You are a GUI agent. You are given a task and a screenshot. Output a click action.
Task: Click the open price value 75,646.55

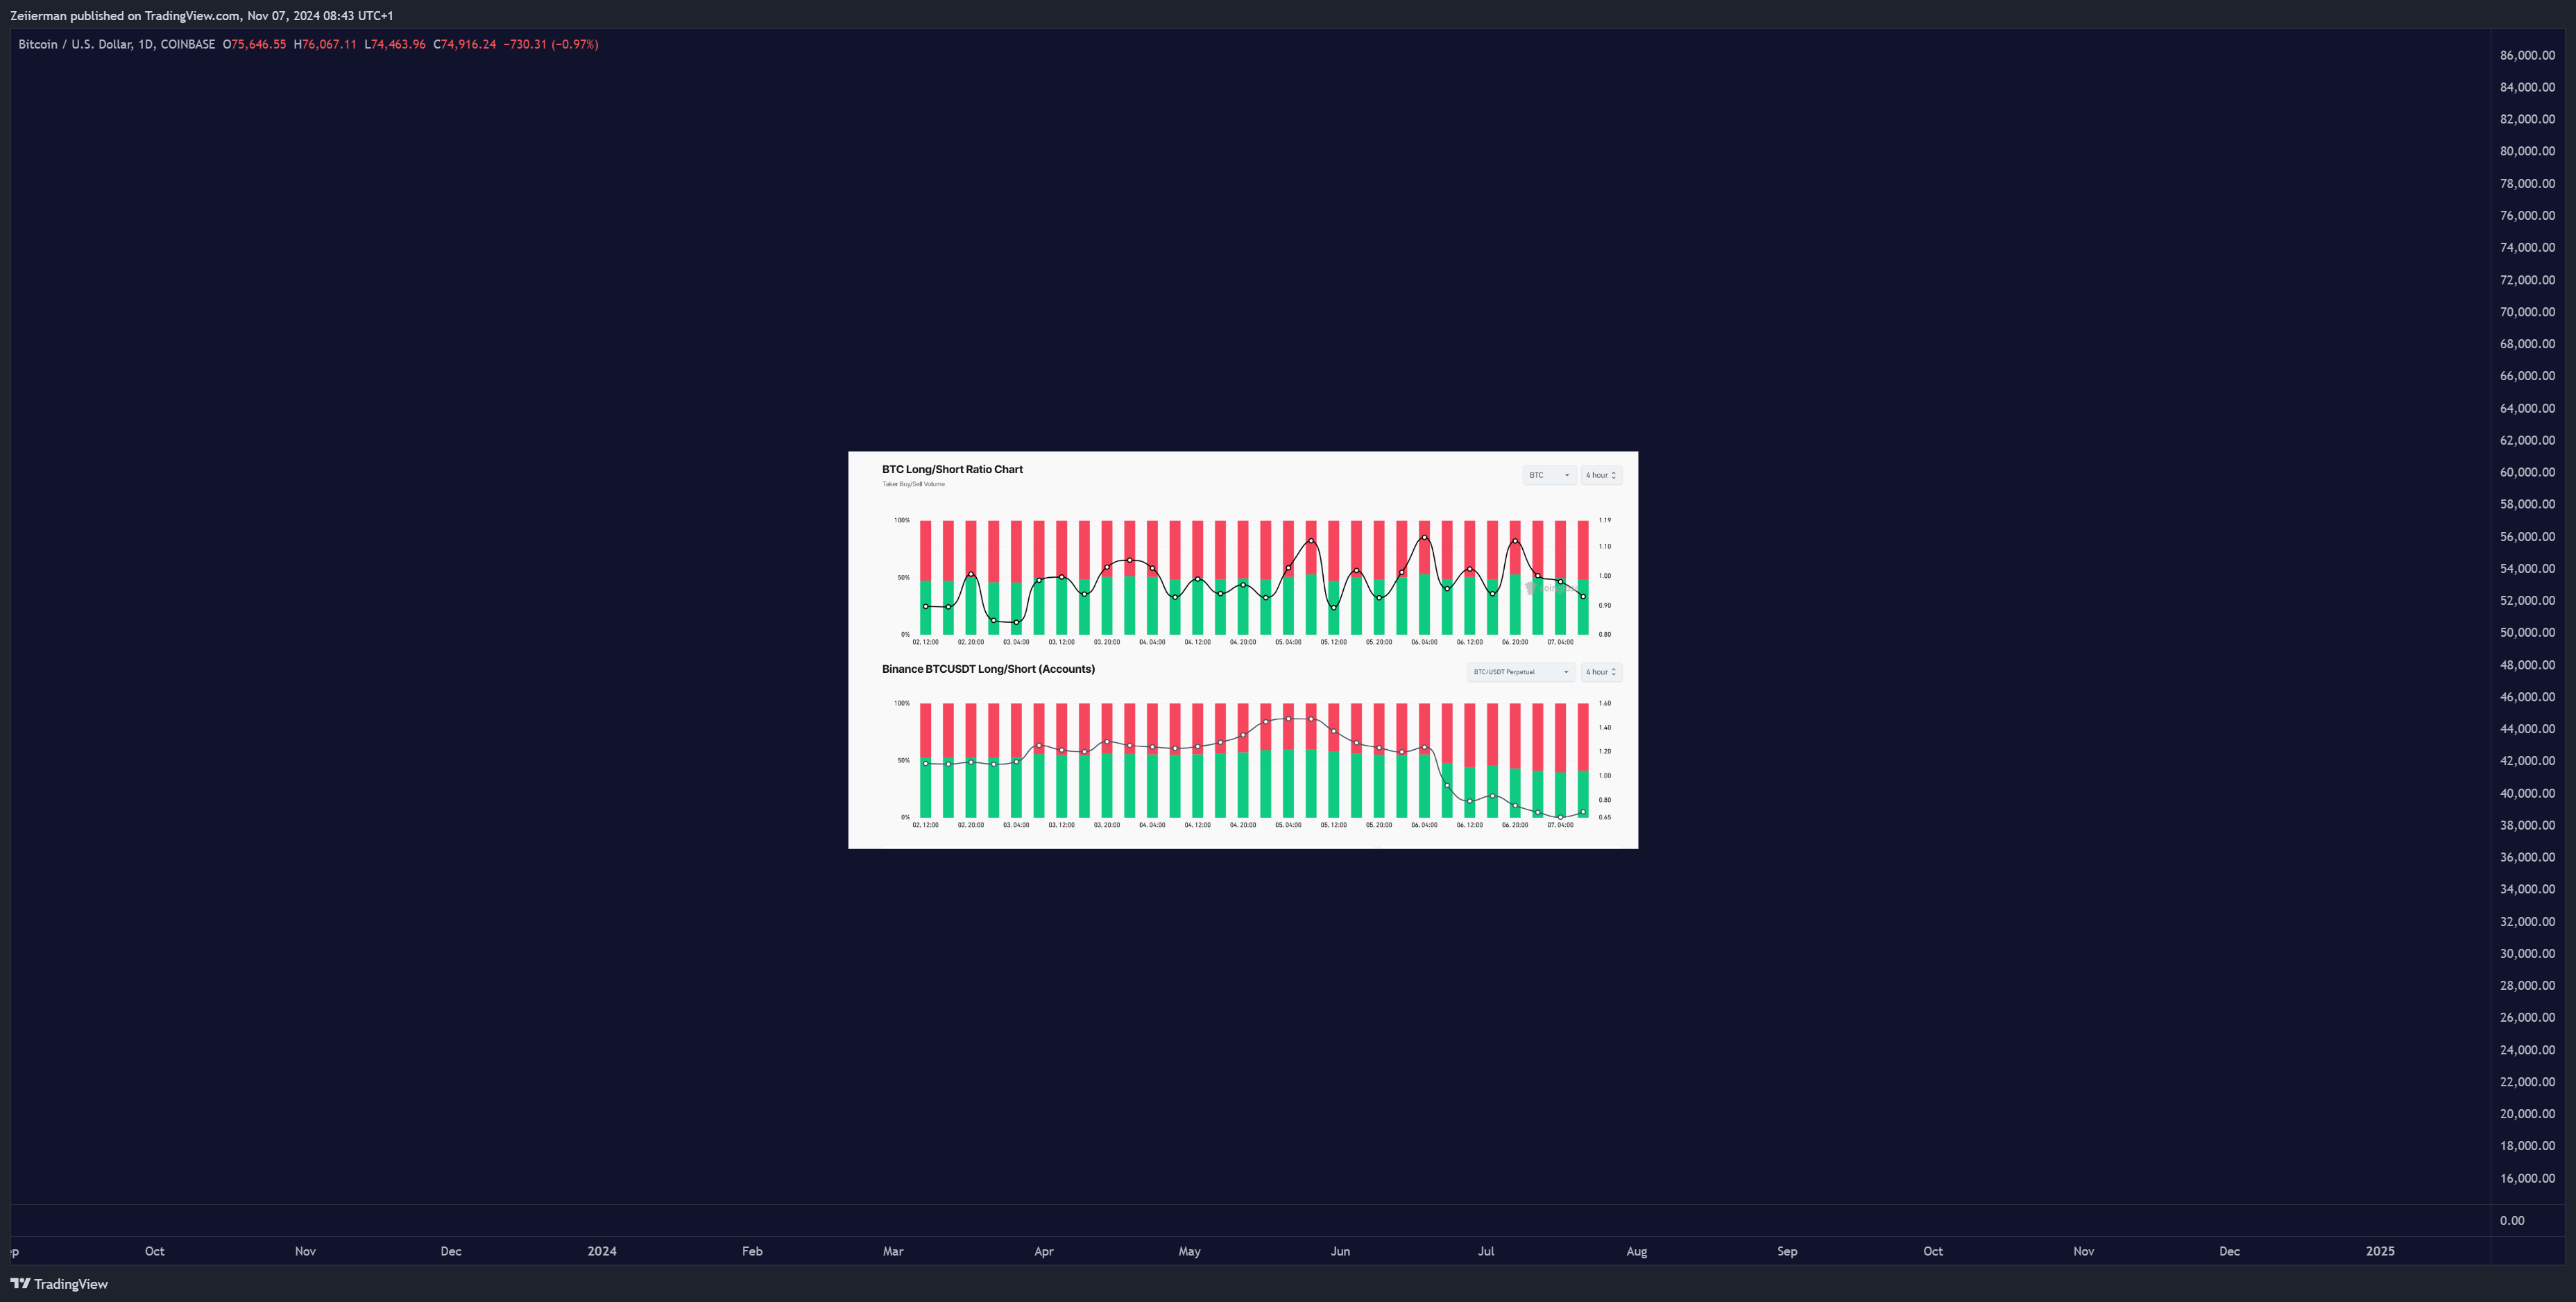point(258,44)
